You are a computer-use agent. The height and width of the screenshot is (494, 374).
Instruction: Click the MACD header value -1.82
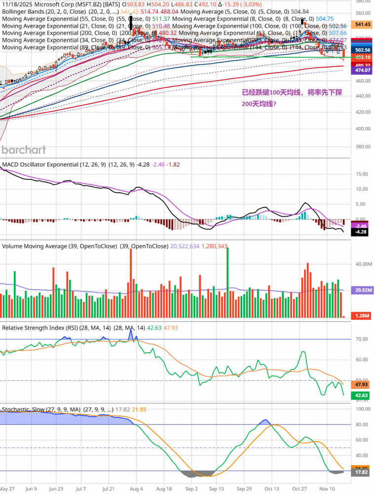pos(173,165)
